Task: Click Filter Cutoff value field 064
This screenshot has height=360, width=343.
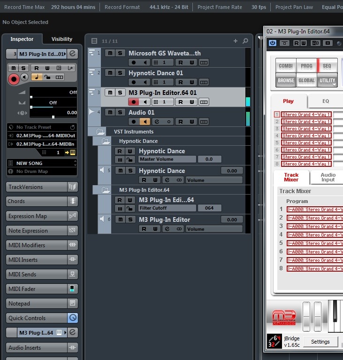Action: [x=209, y=208]
